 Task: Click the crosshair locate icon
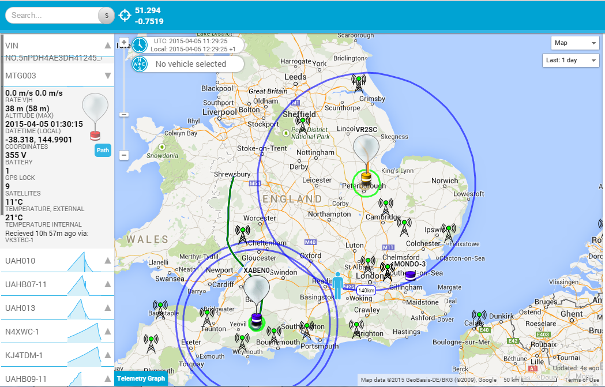pos(125,16)
